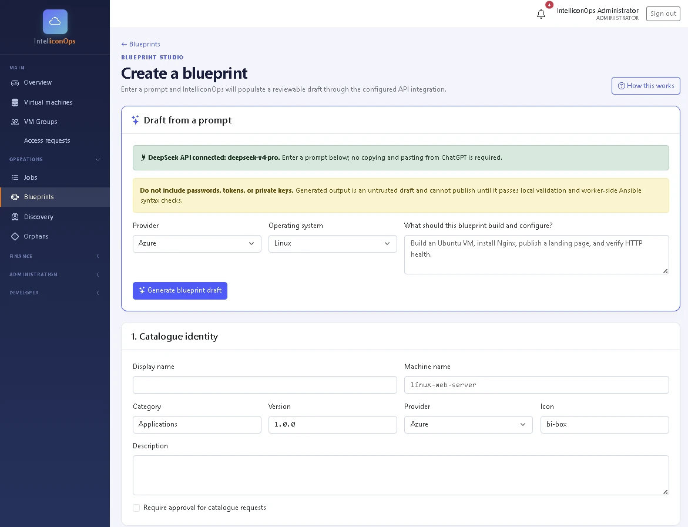Go to Overview in the sidebar
This screenshot has width=688, height=527.
point(55,82)
